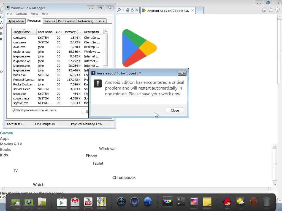
Task: Switch to the Networking tab
Action: (x=86, y=21)
